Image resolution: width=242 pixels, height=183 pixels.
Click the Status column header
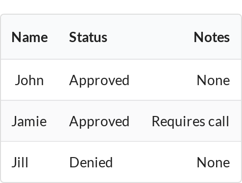(88, 37)
